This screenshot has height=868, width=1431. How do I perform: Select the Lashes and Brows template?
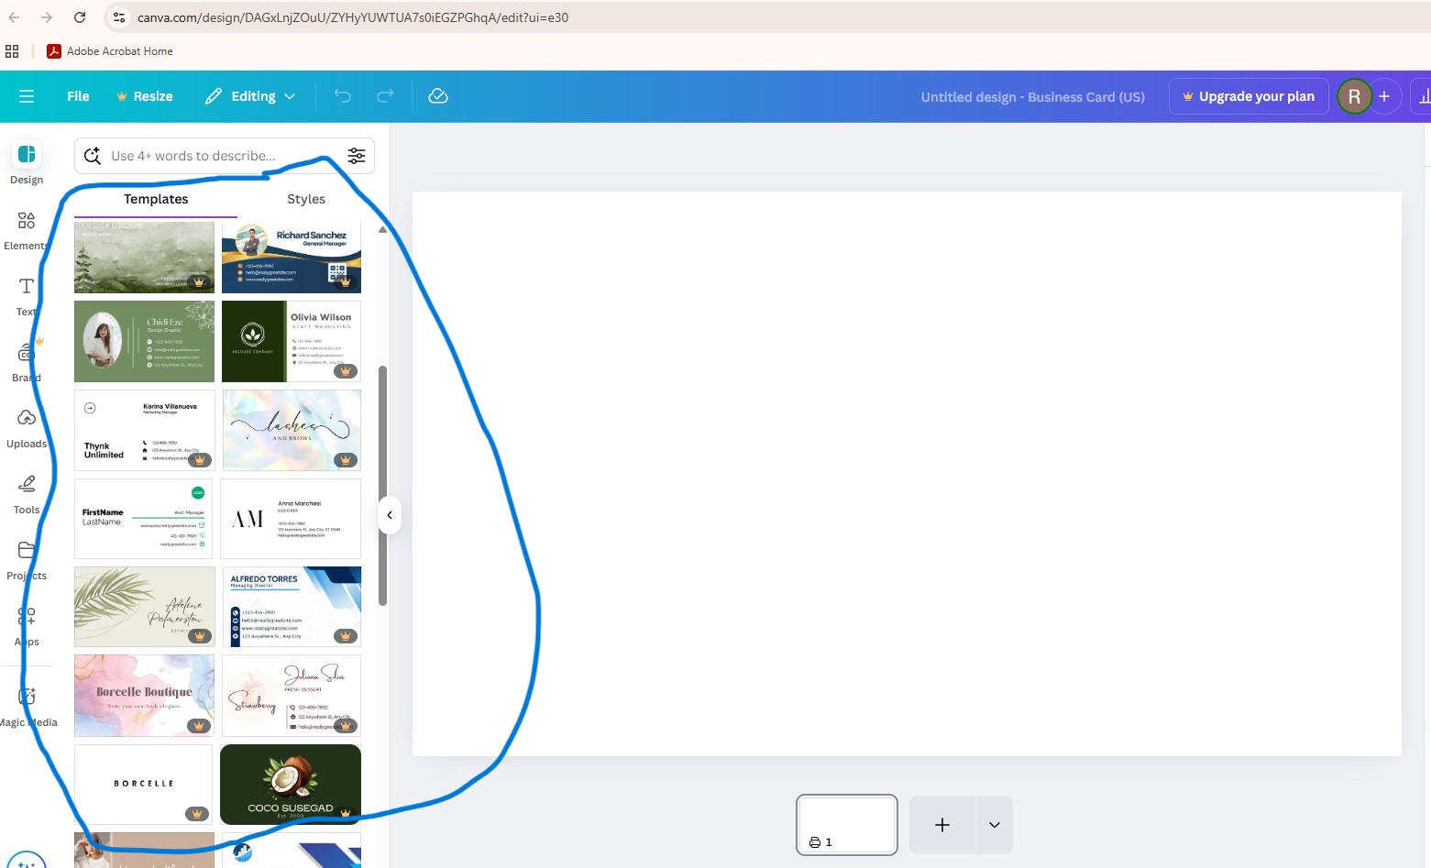click(292, 430)
